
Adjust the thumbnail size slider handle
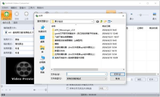[x=141, y=15]
